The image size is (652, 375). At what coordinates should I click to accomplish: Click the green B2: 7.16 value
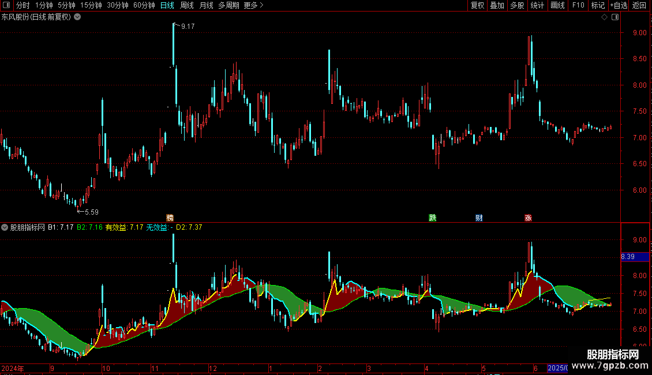(x=89, y=227)
